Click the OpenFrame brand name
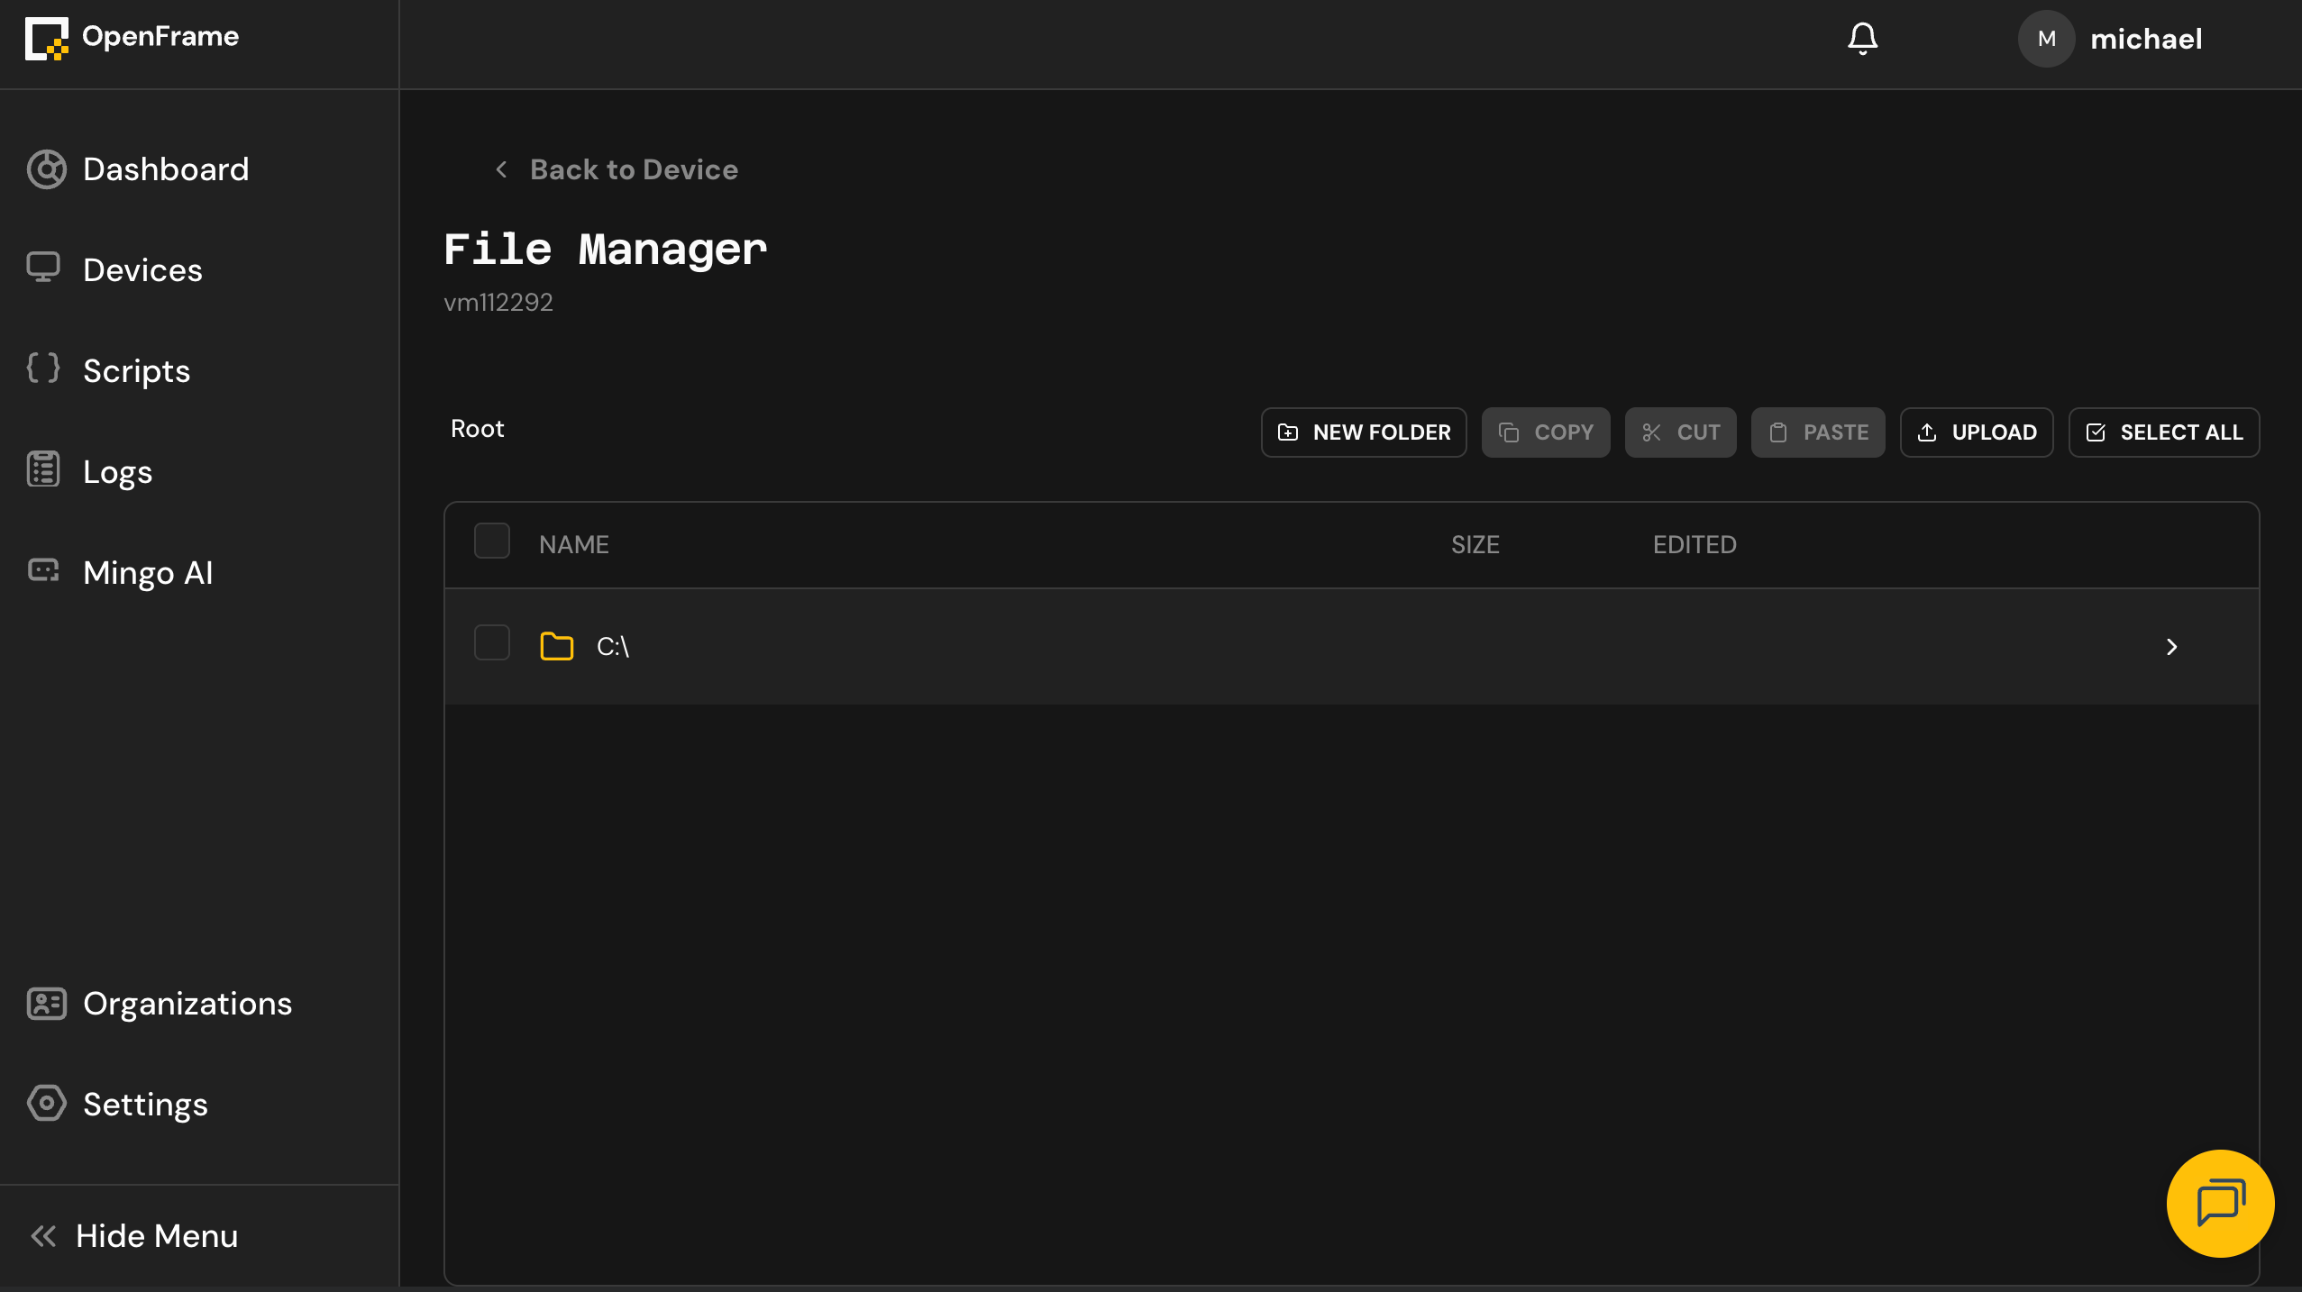The image size is (2302, 1292). tap(160, 36)
